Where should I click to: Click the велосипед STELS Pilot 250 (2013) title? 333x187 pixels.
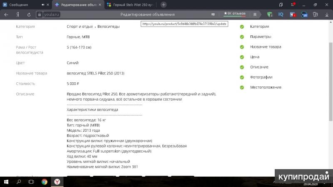96,73
